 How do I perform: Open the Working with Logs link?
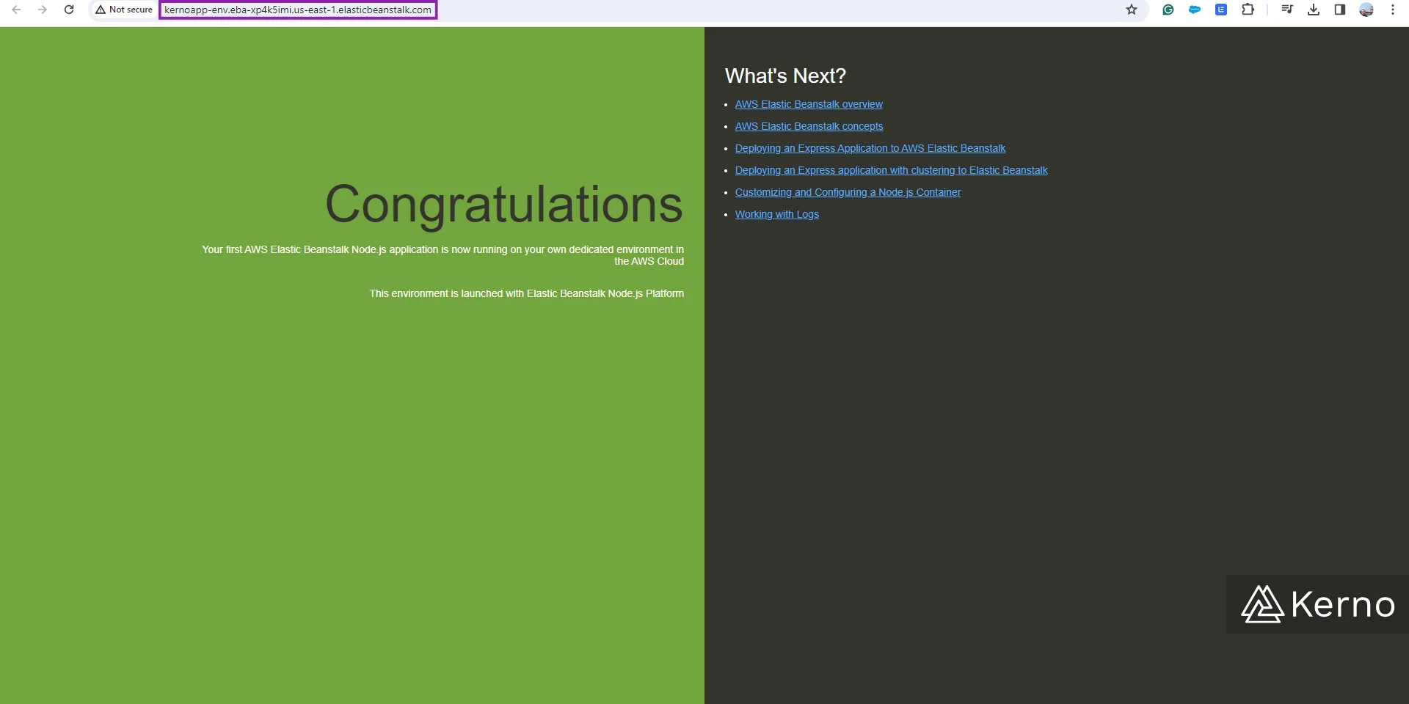(x=777, y=214)
